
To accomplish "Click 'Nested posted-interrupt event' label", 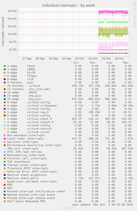I will 31,195.
